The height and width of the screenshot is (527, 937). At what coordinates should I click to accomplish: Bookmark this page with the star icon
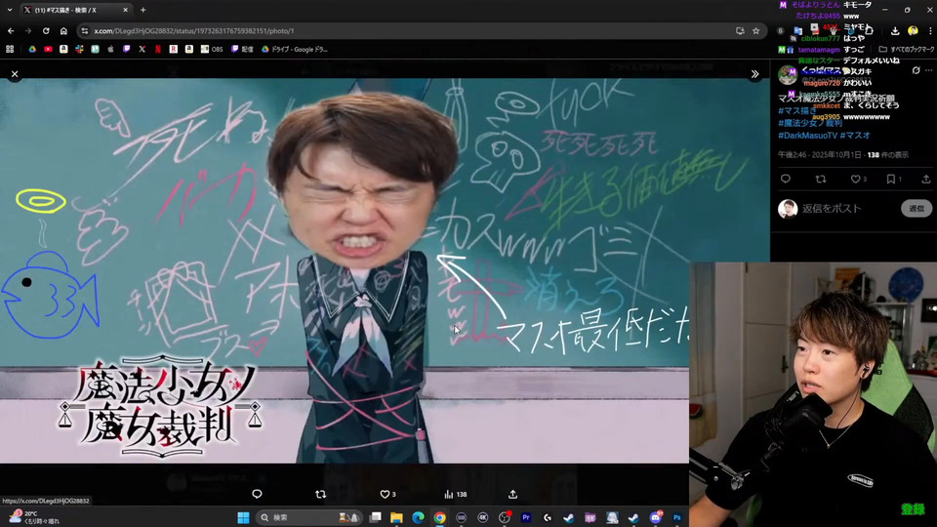click(x=755, y=30)
